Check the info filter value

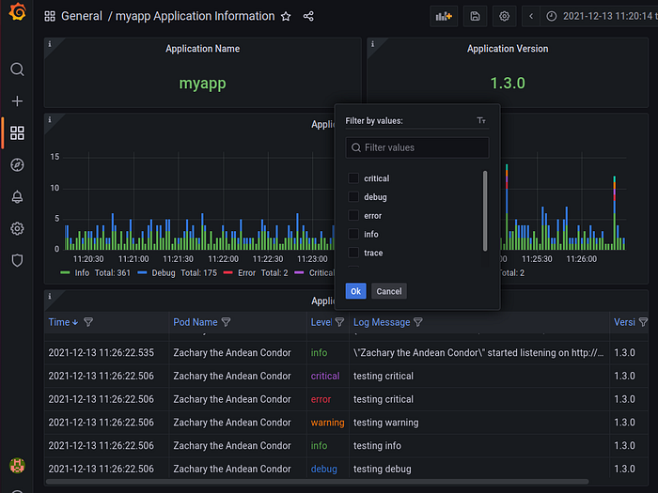[353, 234]
